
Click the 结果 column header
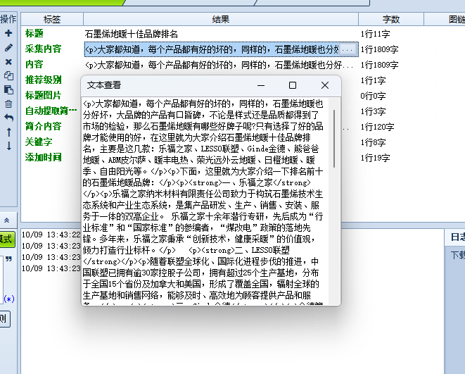[x=221, y=19]
